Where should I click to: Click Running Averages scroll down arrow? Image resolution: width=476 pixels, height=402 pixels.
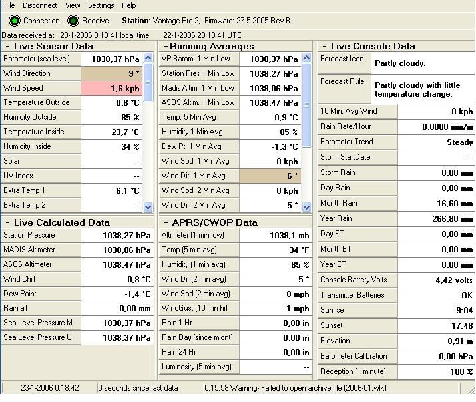(307, 207)
